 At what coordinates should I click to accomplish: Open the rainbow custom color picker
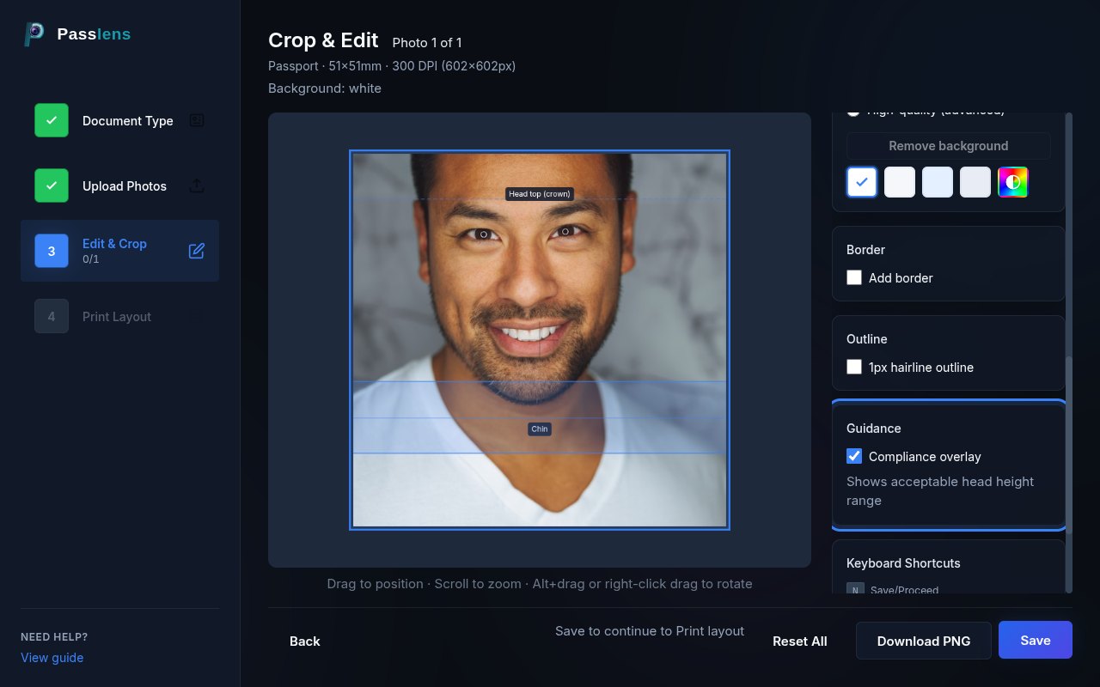pos(1013,182)
